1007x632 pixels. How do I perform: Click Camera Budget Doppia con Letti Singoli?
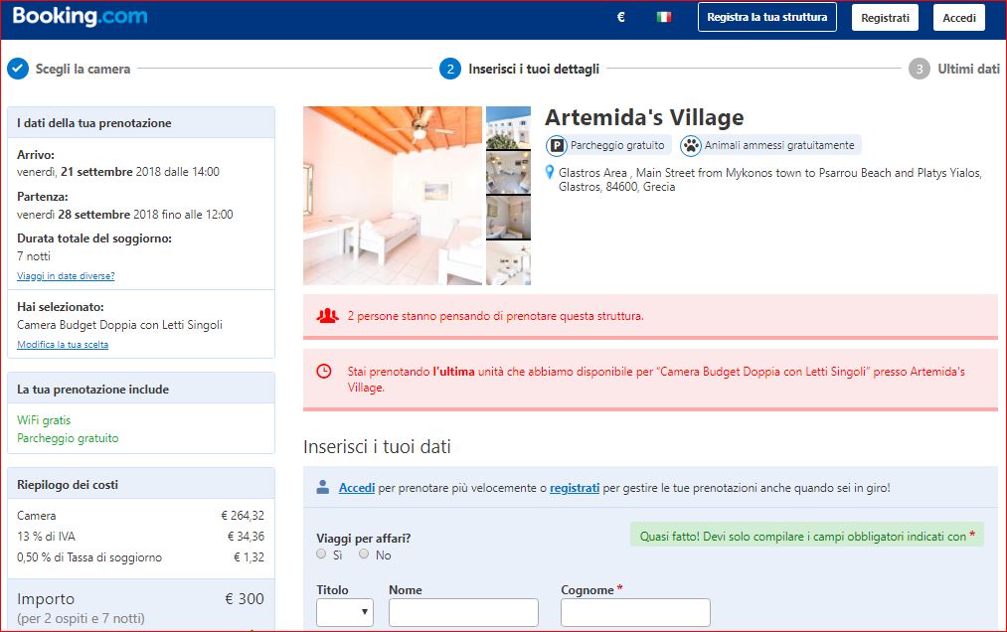119,325
